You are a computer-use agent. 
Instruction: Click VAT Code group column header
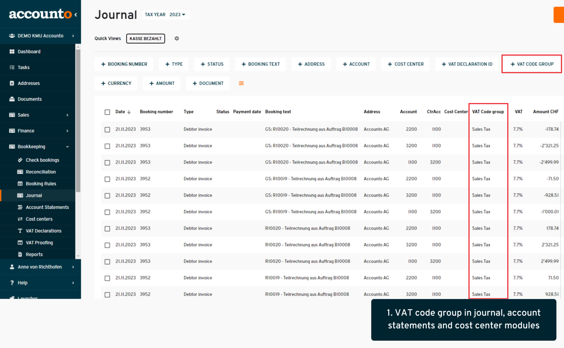click(x=488, y=112)
